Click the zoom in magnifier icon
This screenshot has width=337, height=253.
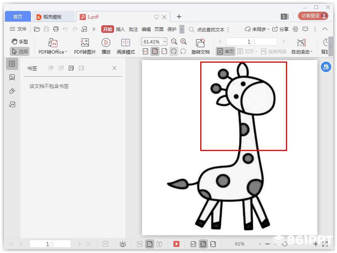184,42
